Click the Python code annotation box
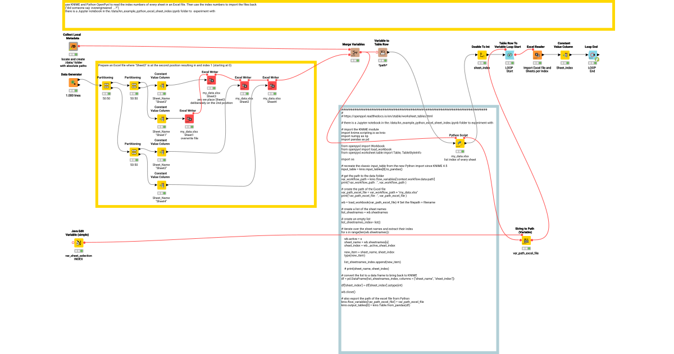 coord(418,225)
